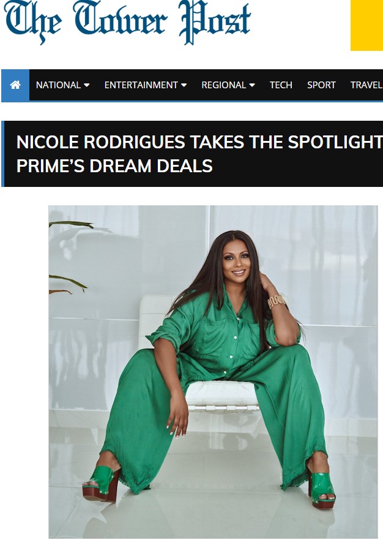Expand the Entertainment dropdown caret
This screenshot has height=543, width=383.
[184, 85]
